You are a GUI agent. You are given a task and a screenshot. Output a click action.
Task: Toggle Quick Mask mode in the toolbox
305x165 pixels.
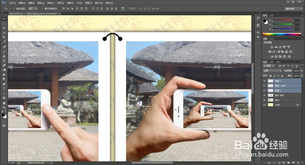coord(4,121)
